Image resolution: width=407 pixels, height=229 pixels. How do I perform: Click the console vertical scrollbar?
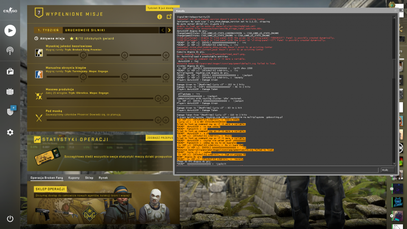(x=394, y=91)
